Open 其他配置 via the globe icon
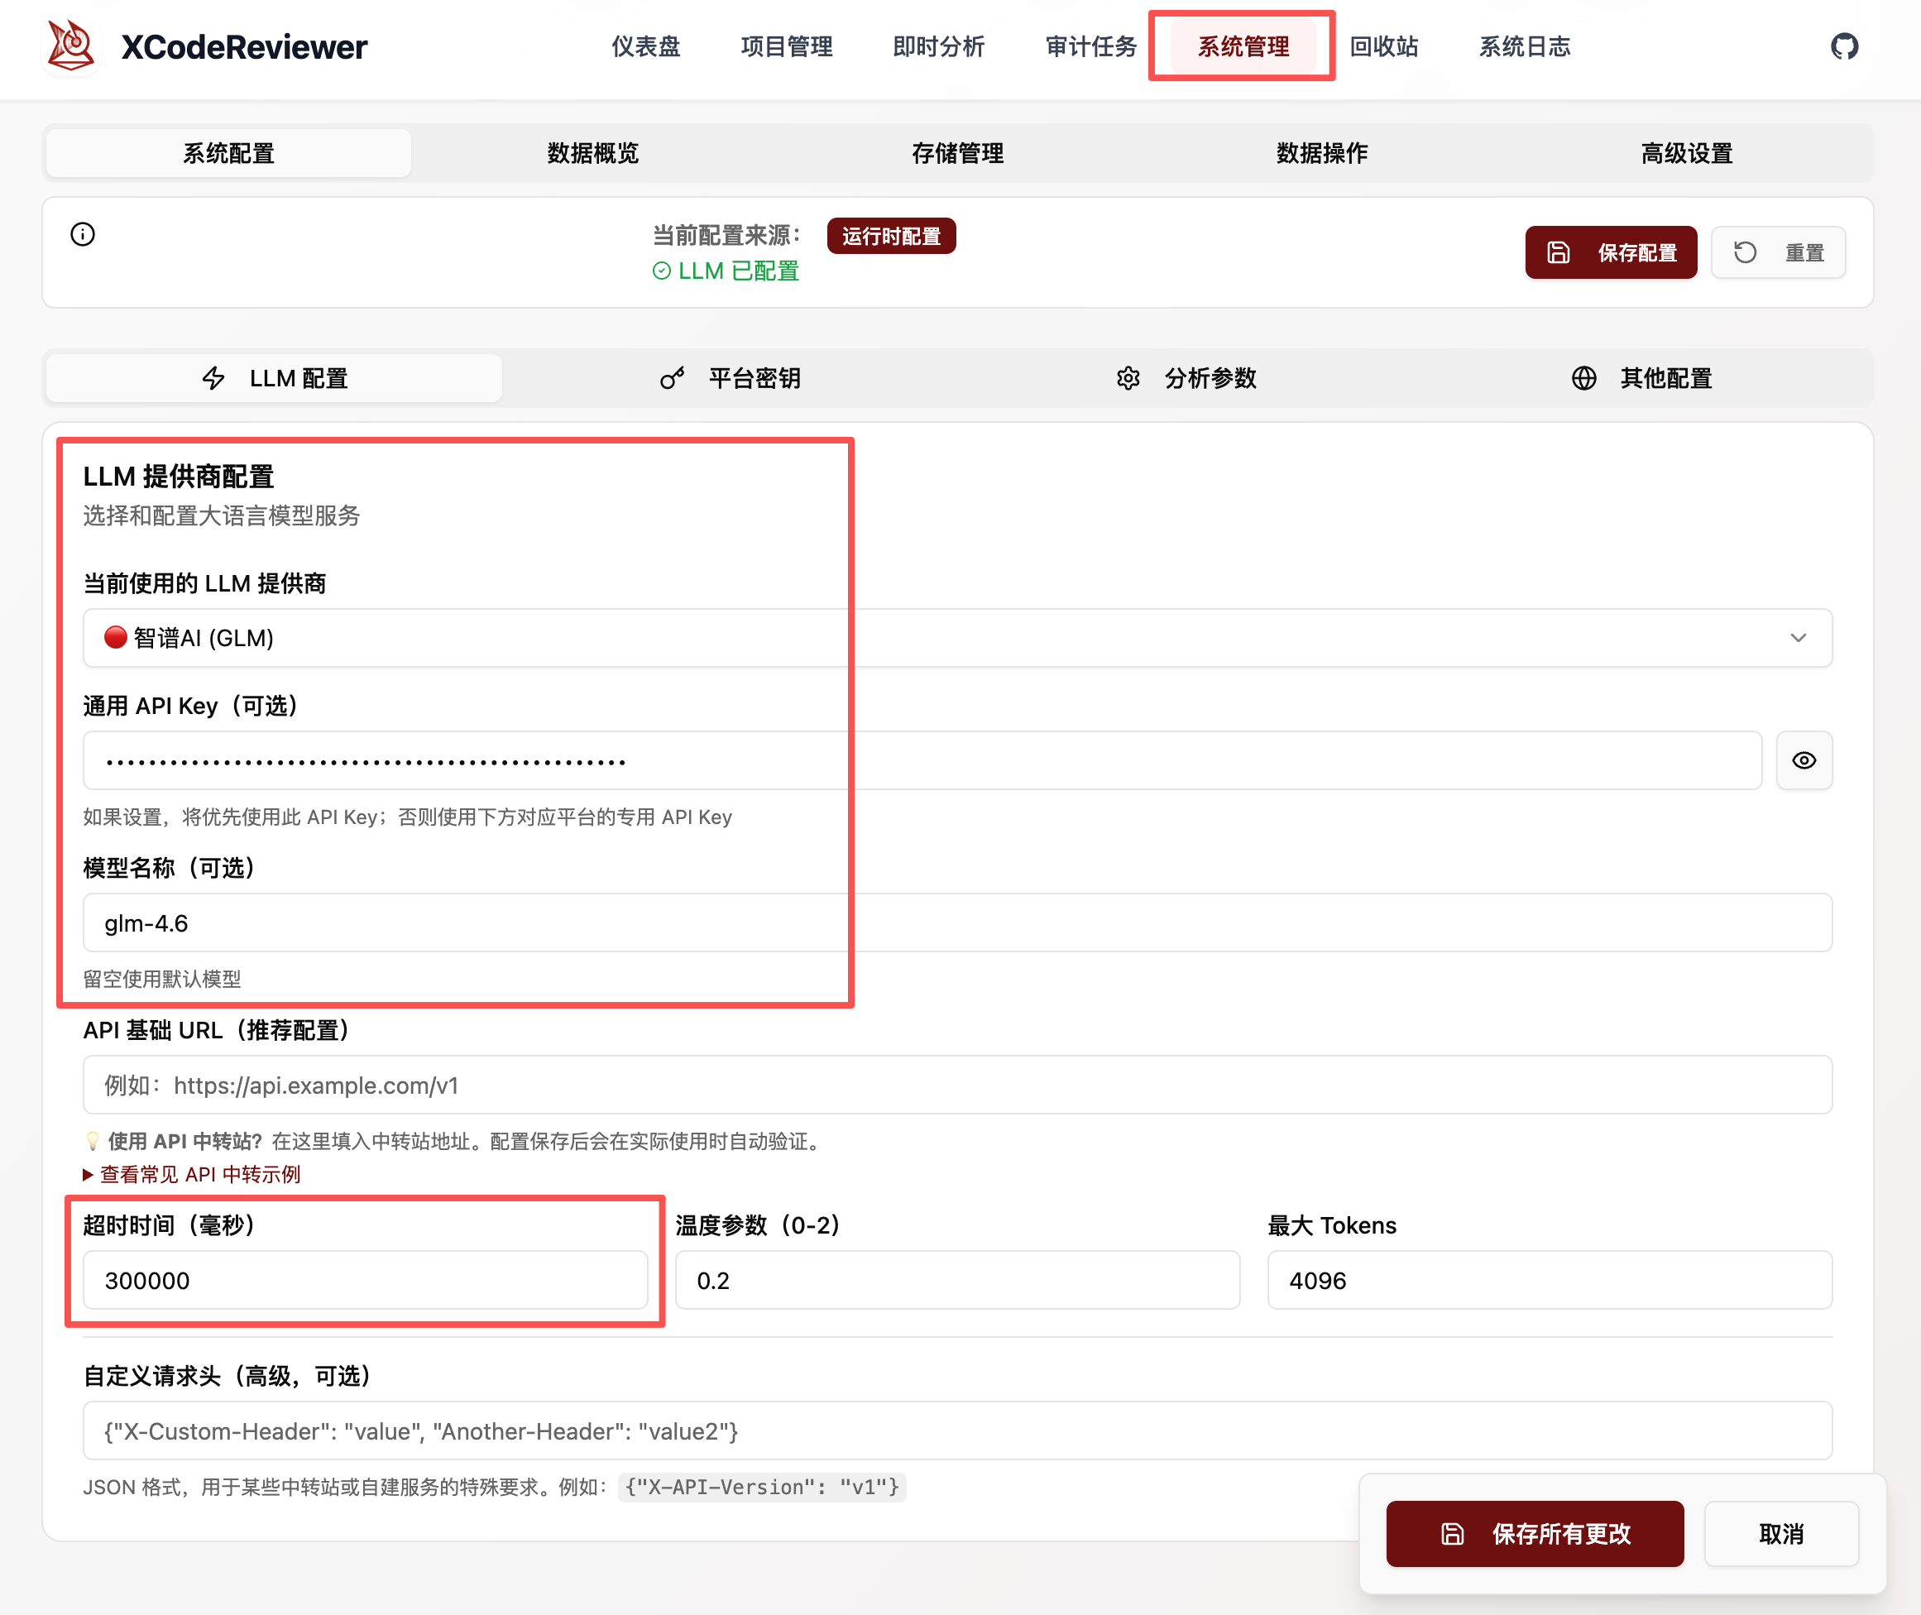 1584,378
